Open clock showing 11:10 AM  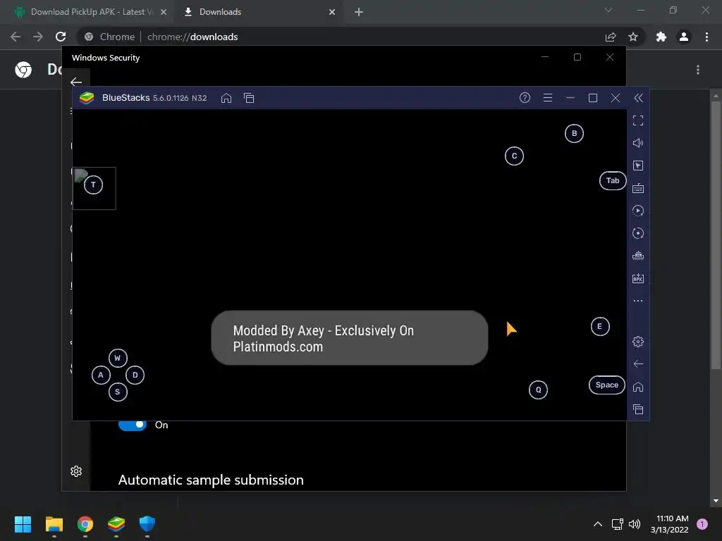pos(670,524)
